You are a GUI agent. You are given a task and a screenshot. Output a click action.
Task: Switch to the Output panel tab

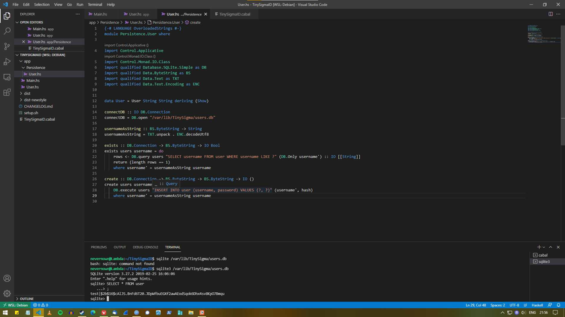[120, 247]
